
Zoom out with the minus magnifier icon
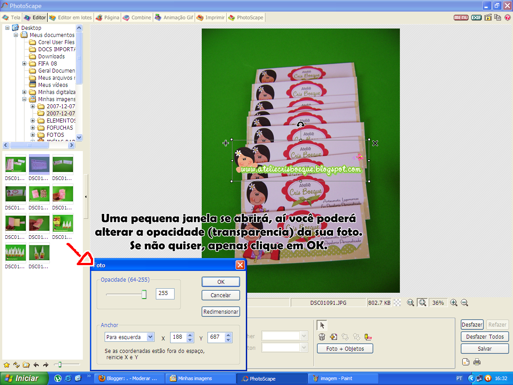click(464, 303)
